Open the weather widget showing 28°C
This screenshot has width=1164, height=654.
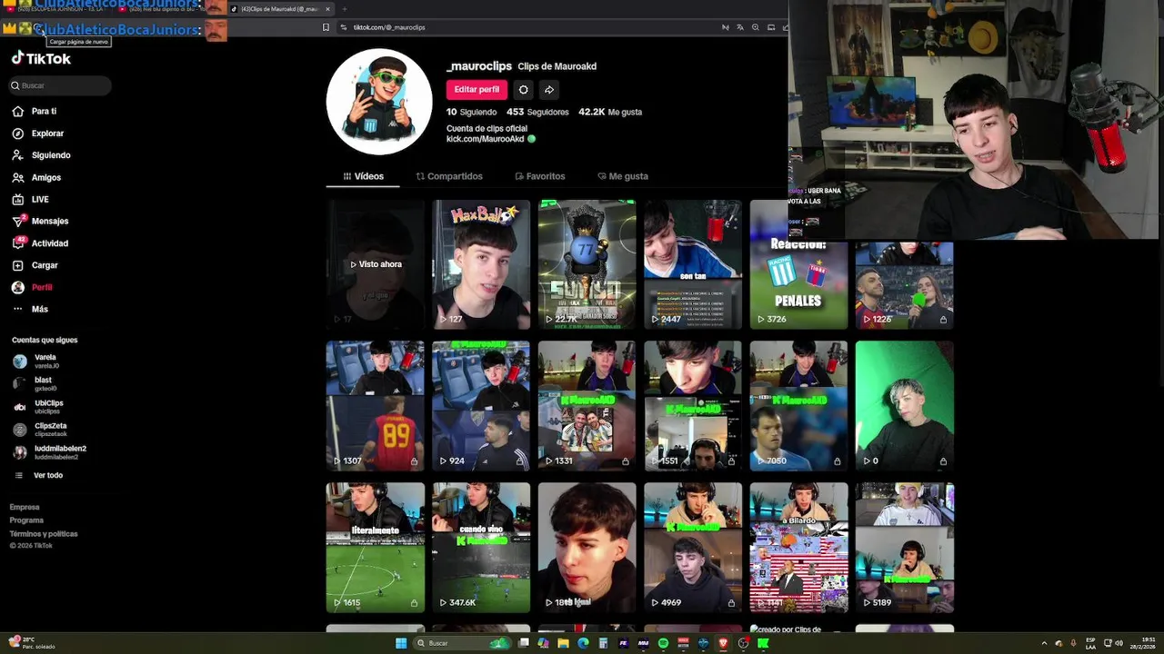click(x=32, y=643)
